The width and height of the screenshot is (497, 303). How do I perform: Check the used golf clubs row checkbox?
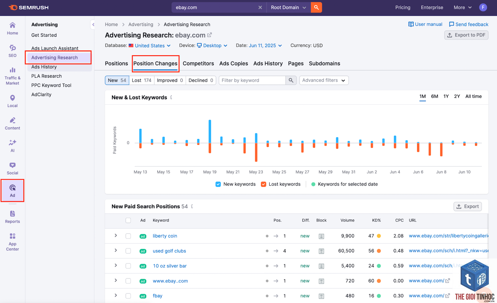128,251
